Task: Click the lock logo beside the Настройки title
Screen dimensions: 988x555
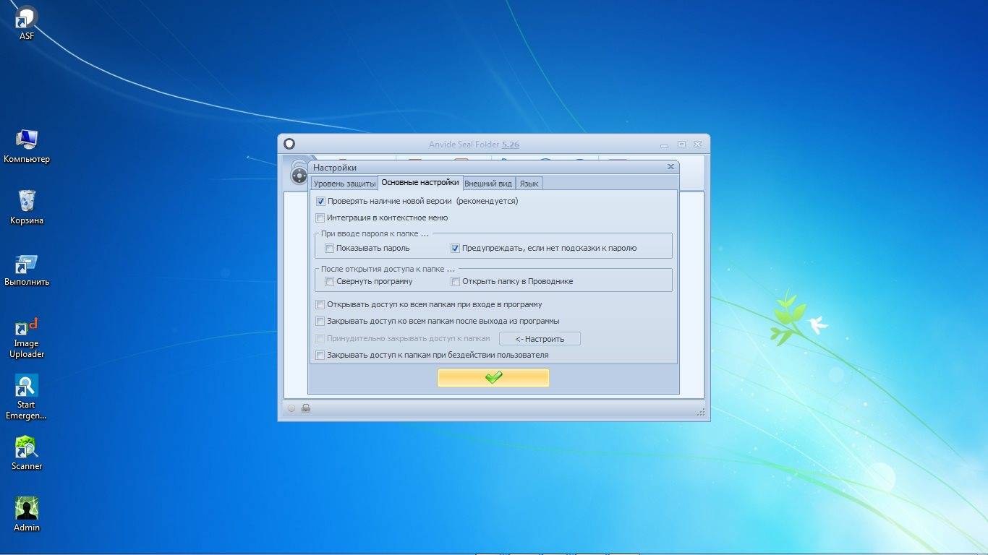Action: tap(299, 173)
